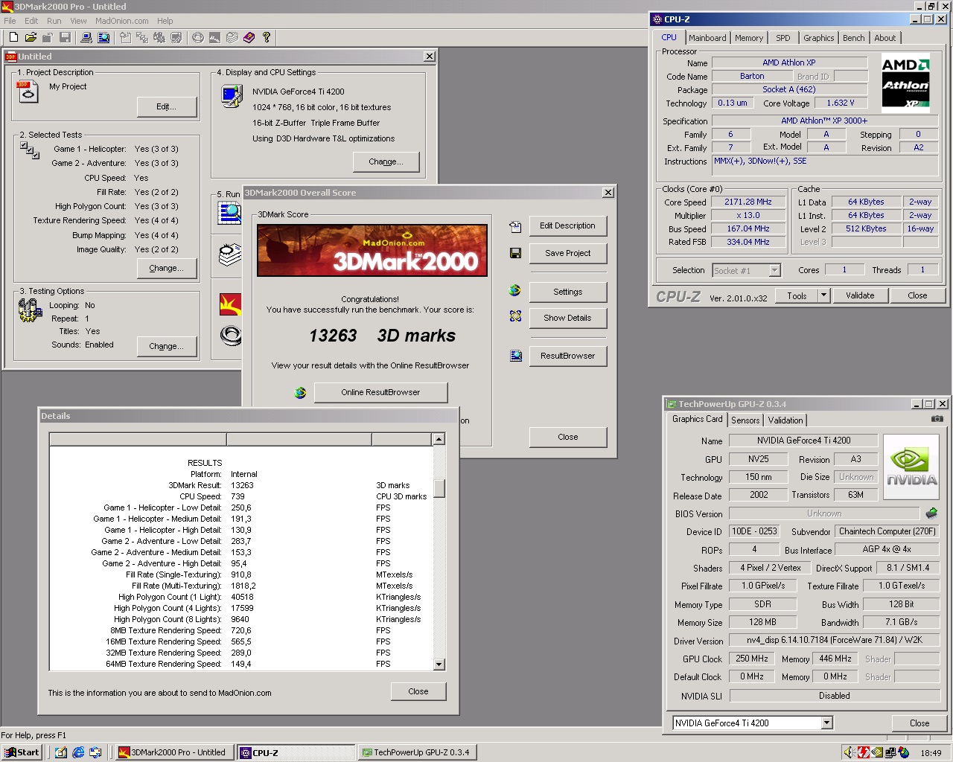Viewport: 953px width, 762px height.
Task: Click the down arrow on the Details scrollbar
Action: (439, 665)
